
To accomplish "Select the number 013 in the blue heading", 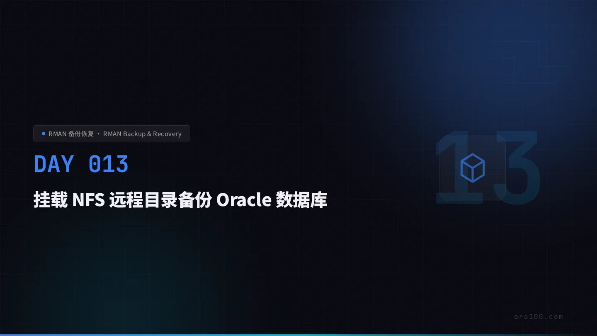I will coord(108,164).
